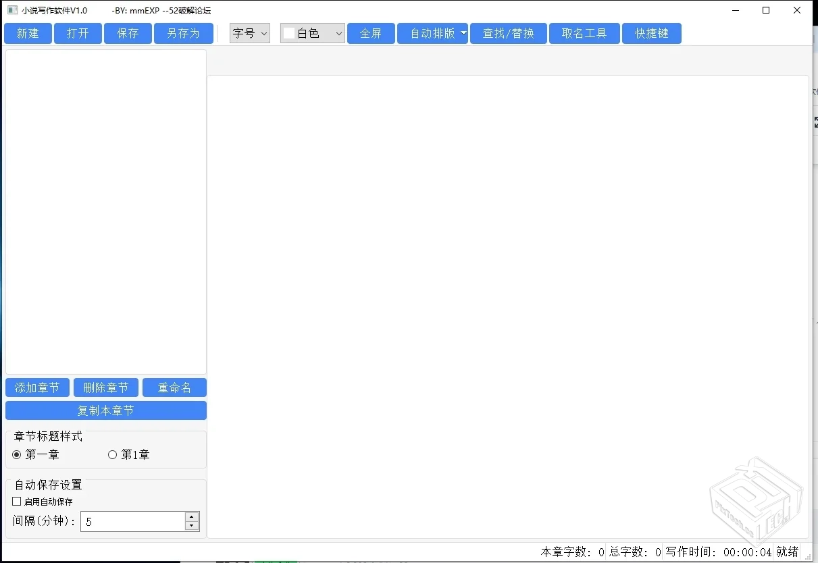Save the current novel with 保存
The image size is (818, 563).
(127, 33)
